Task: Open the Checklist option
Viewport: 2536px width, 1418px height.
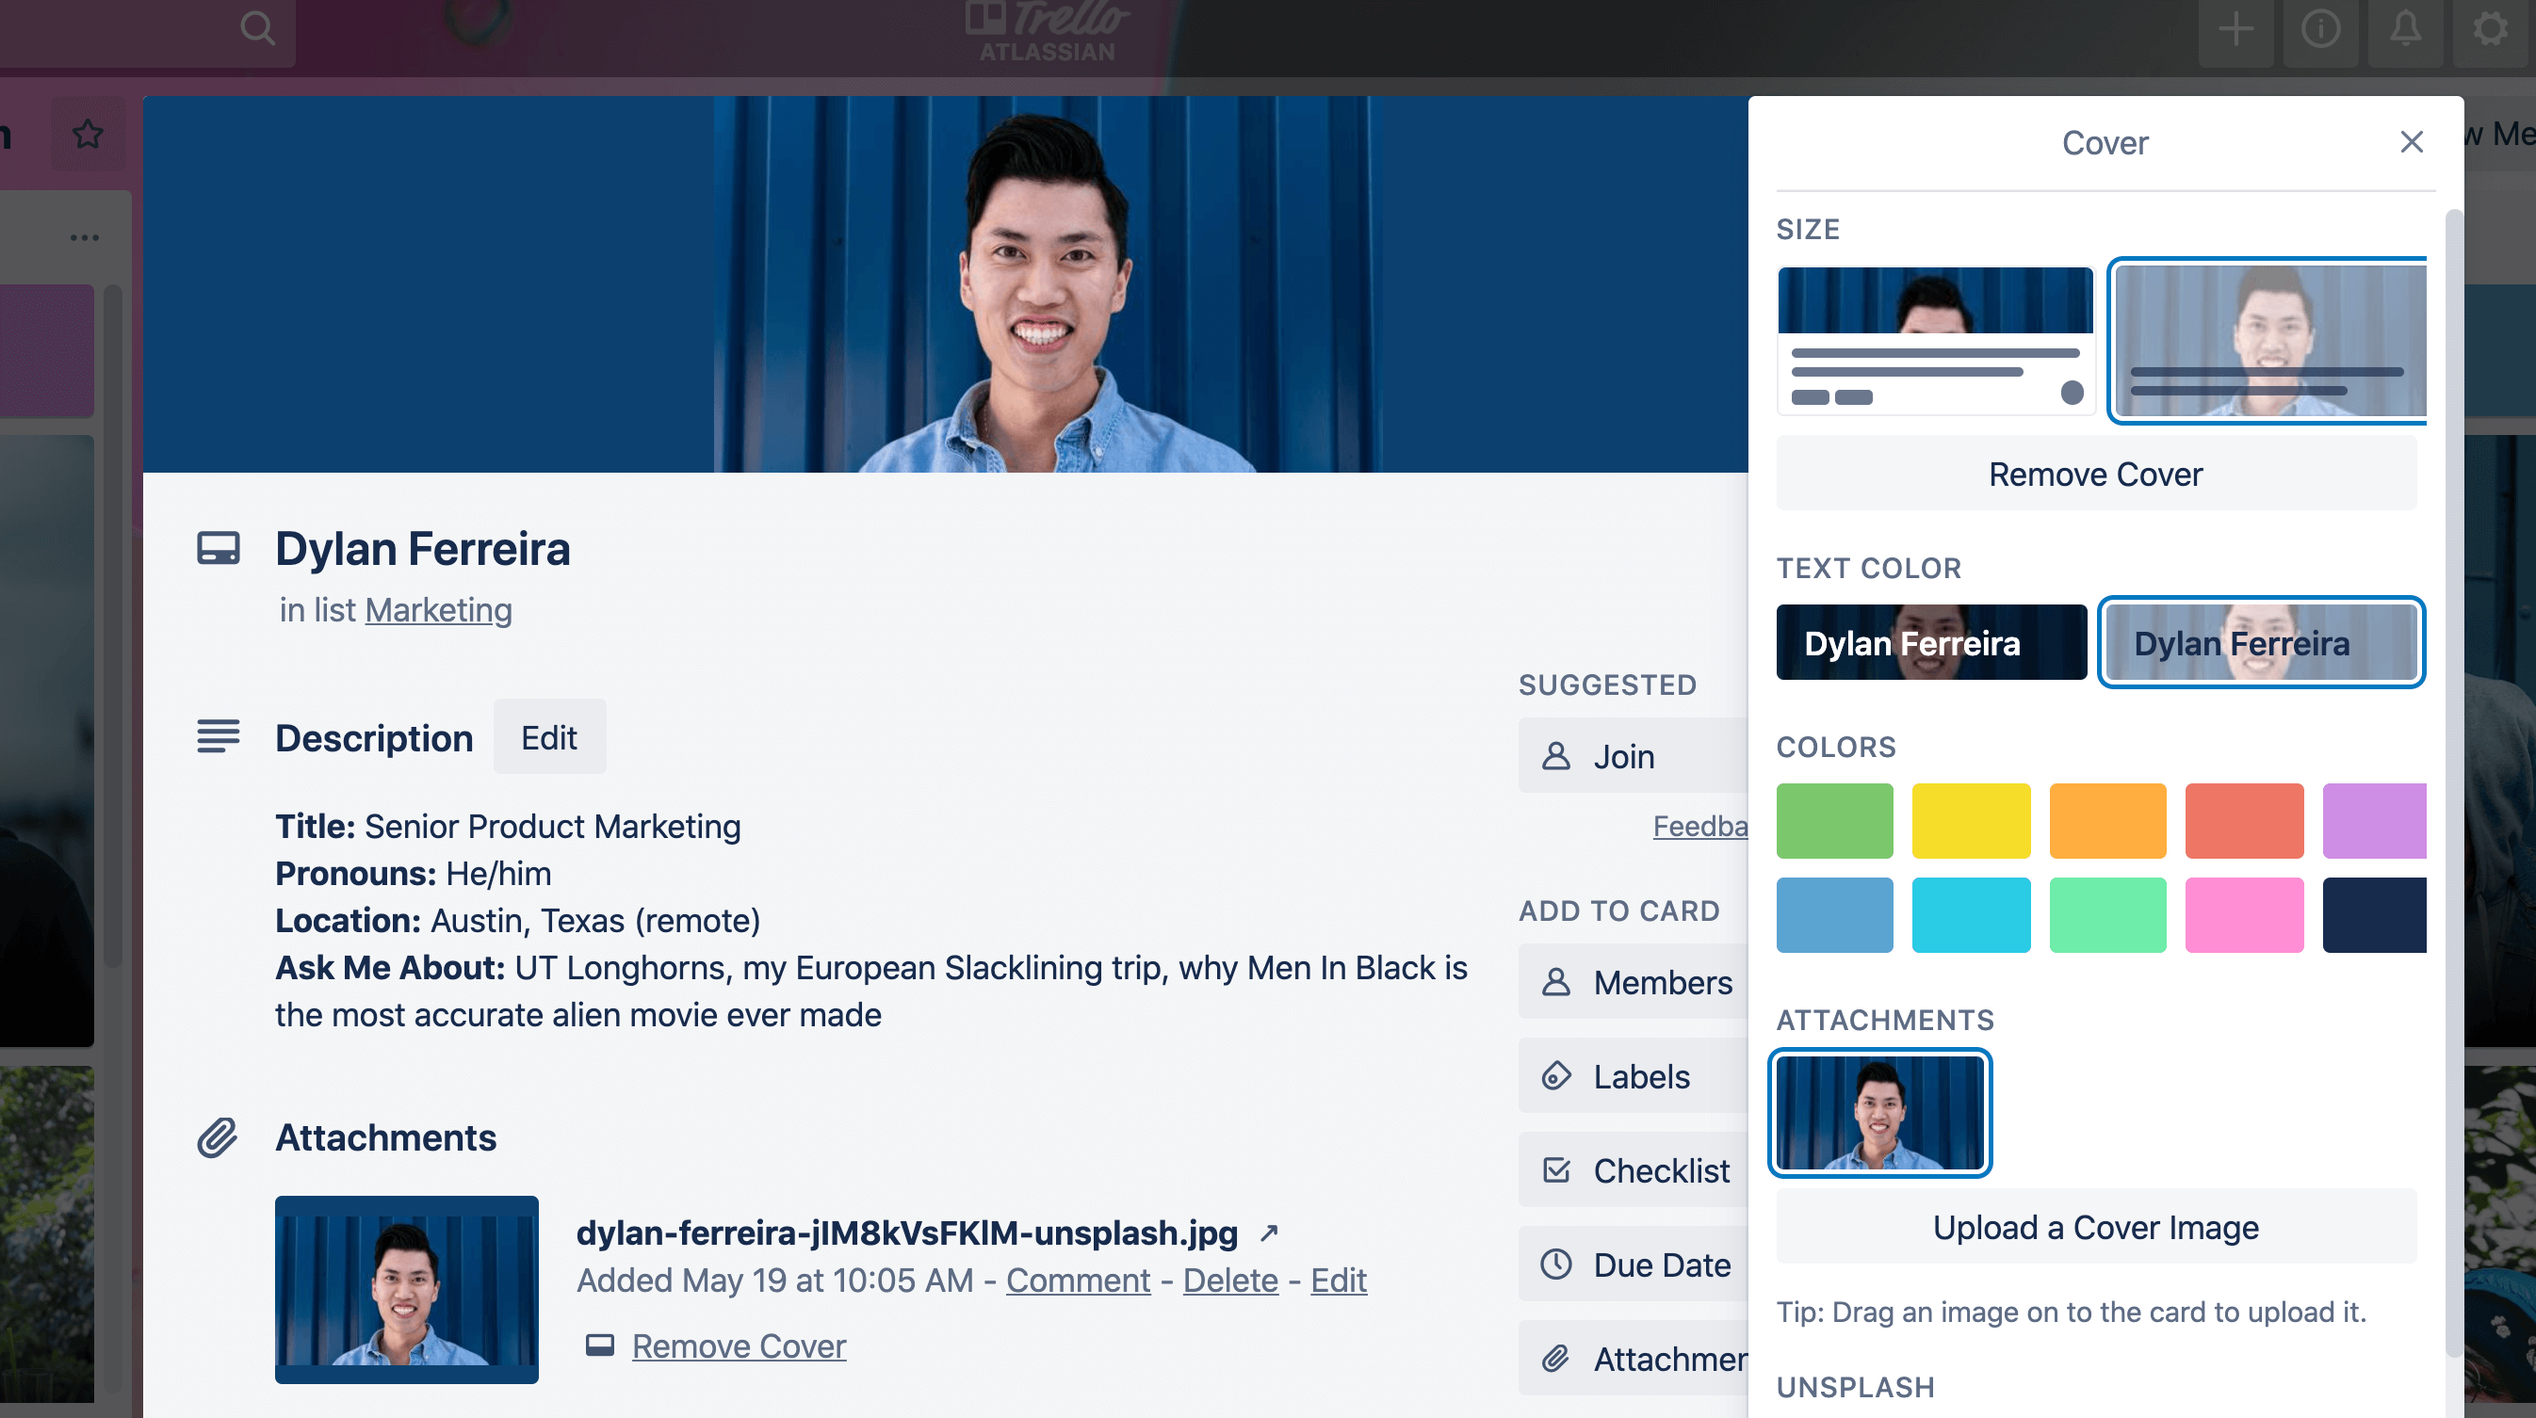Action: pyautogui.click(x=1556, y=1171)
